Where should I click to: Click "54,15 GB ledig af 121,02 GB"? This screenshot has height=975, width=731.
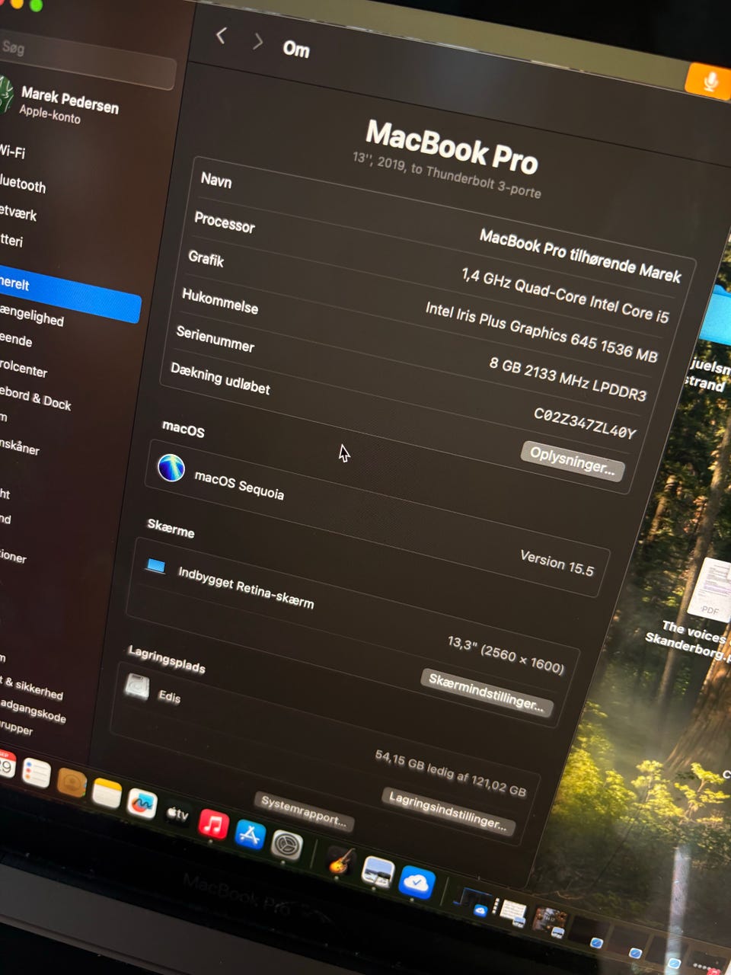pos(451,772)
